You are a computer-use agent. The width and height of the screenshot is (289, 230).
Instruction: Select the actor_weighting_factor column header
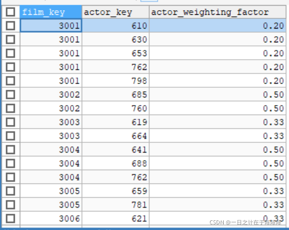(218, 12)
